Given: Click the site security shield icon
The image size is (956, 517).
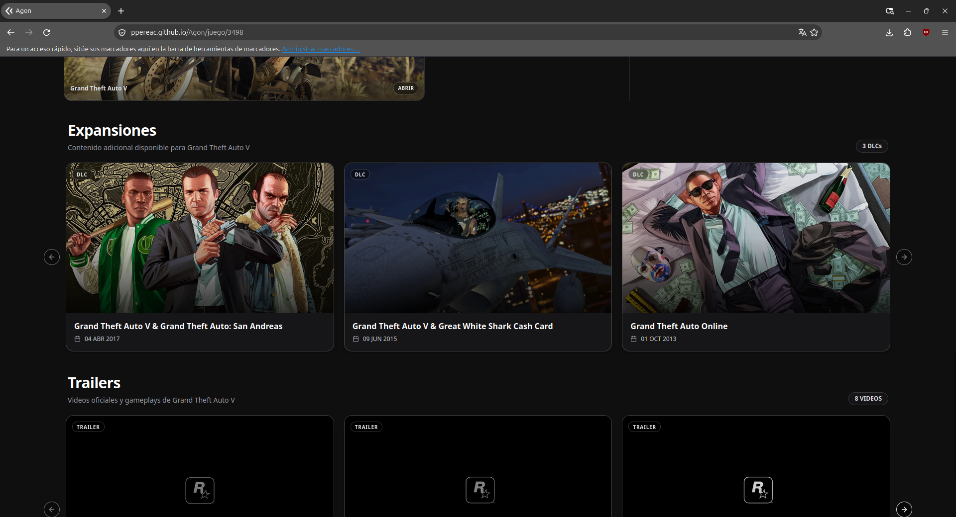Looking at the screenshot, I should tap(122, 32).
